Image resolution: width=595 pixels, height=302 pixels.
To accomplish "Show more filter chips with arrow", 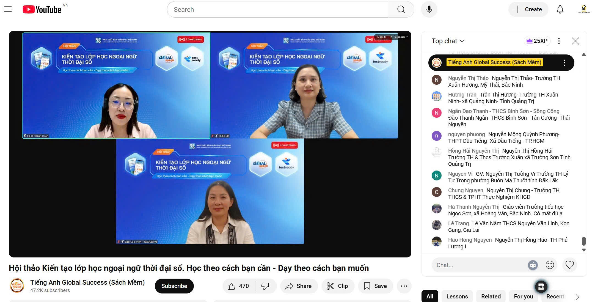I will click(577, 297).
